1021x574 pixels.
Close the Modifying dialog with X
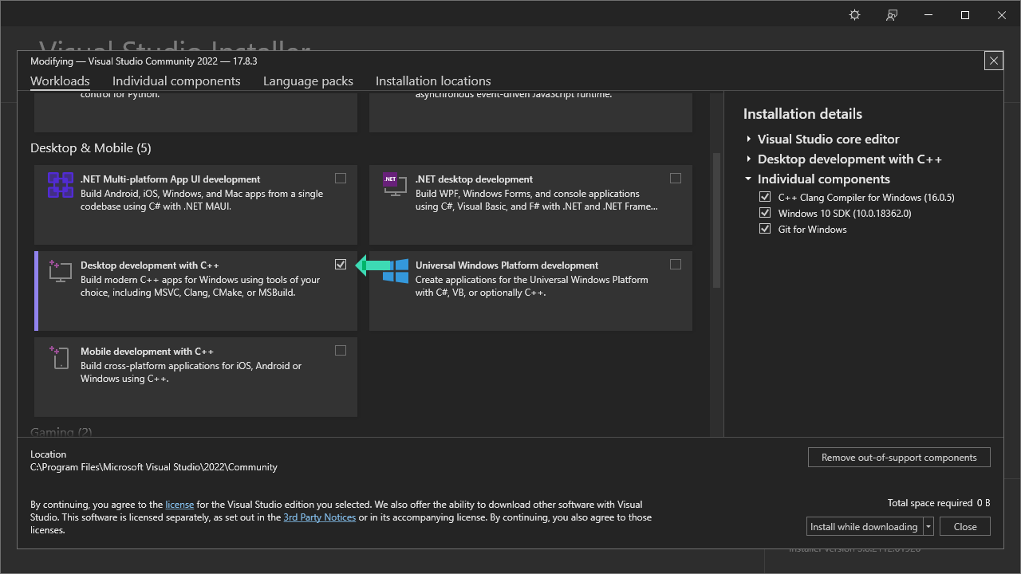click(x=993, y=61)
